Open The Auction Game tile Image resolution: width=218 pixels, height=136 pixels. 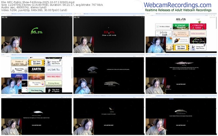pyautogui.click(x=36, y=84)
